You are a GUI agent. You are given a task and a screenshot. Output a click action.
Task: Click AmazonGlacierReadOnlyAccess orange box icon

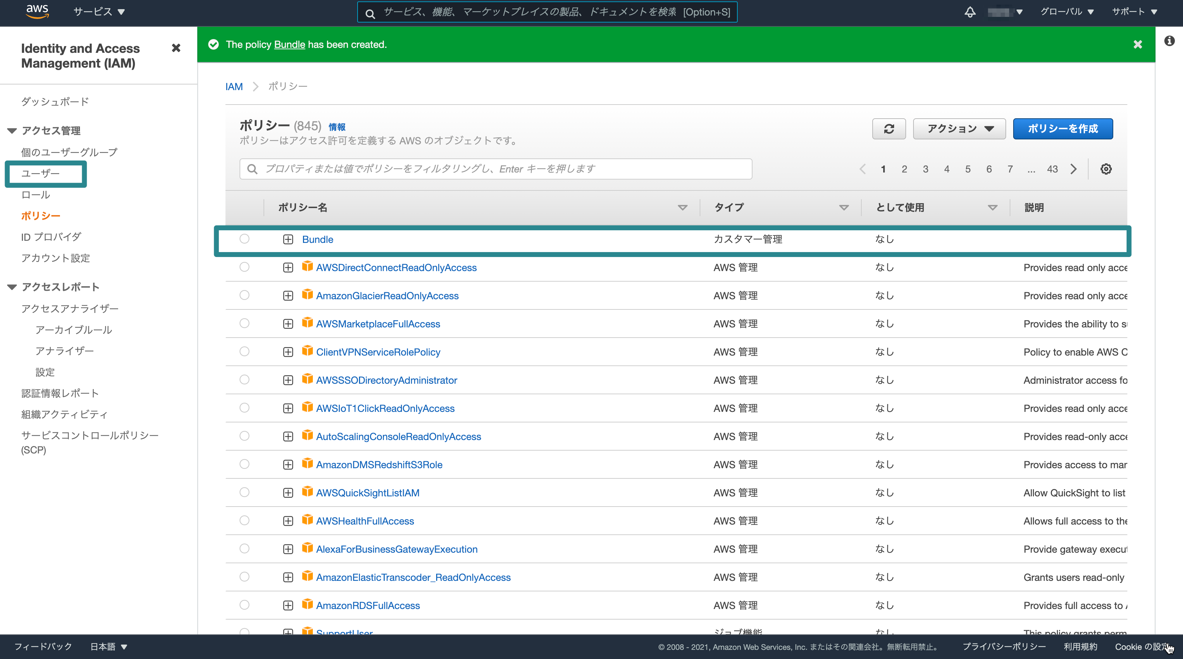pos(307,295)
